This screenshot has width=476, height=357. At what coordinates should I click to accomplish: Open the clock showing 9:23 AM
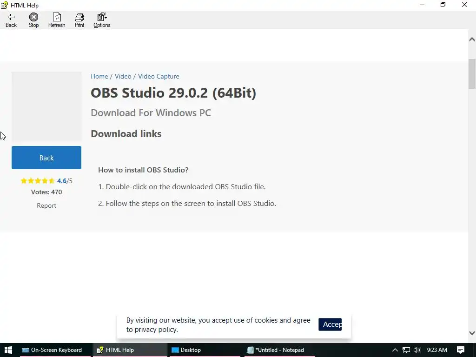pyautogui.click(x=437, y=350)
